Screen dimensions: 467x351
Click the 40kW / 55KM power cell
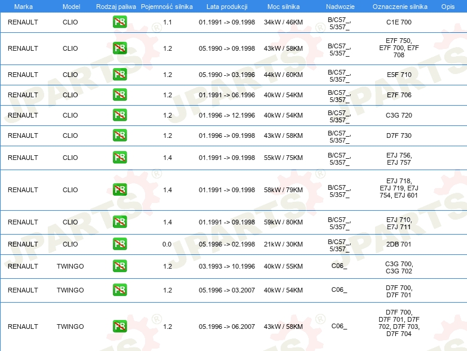pos(283,266)
